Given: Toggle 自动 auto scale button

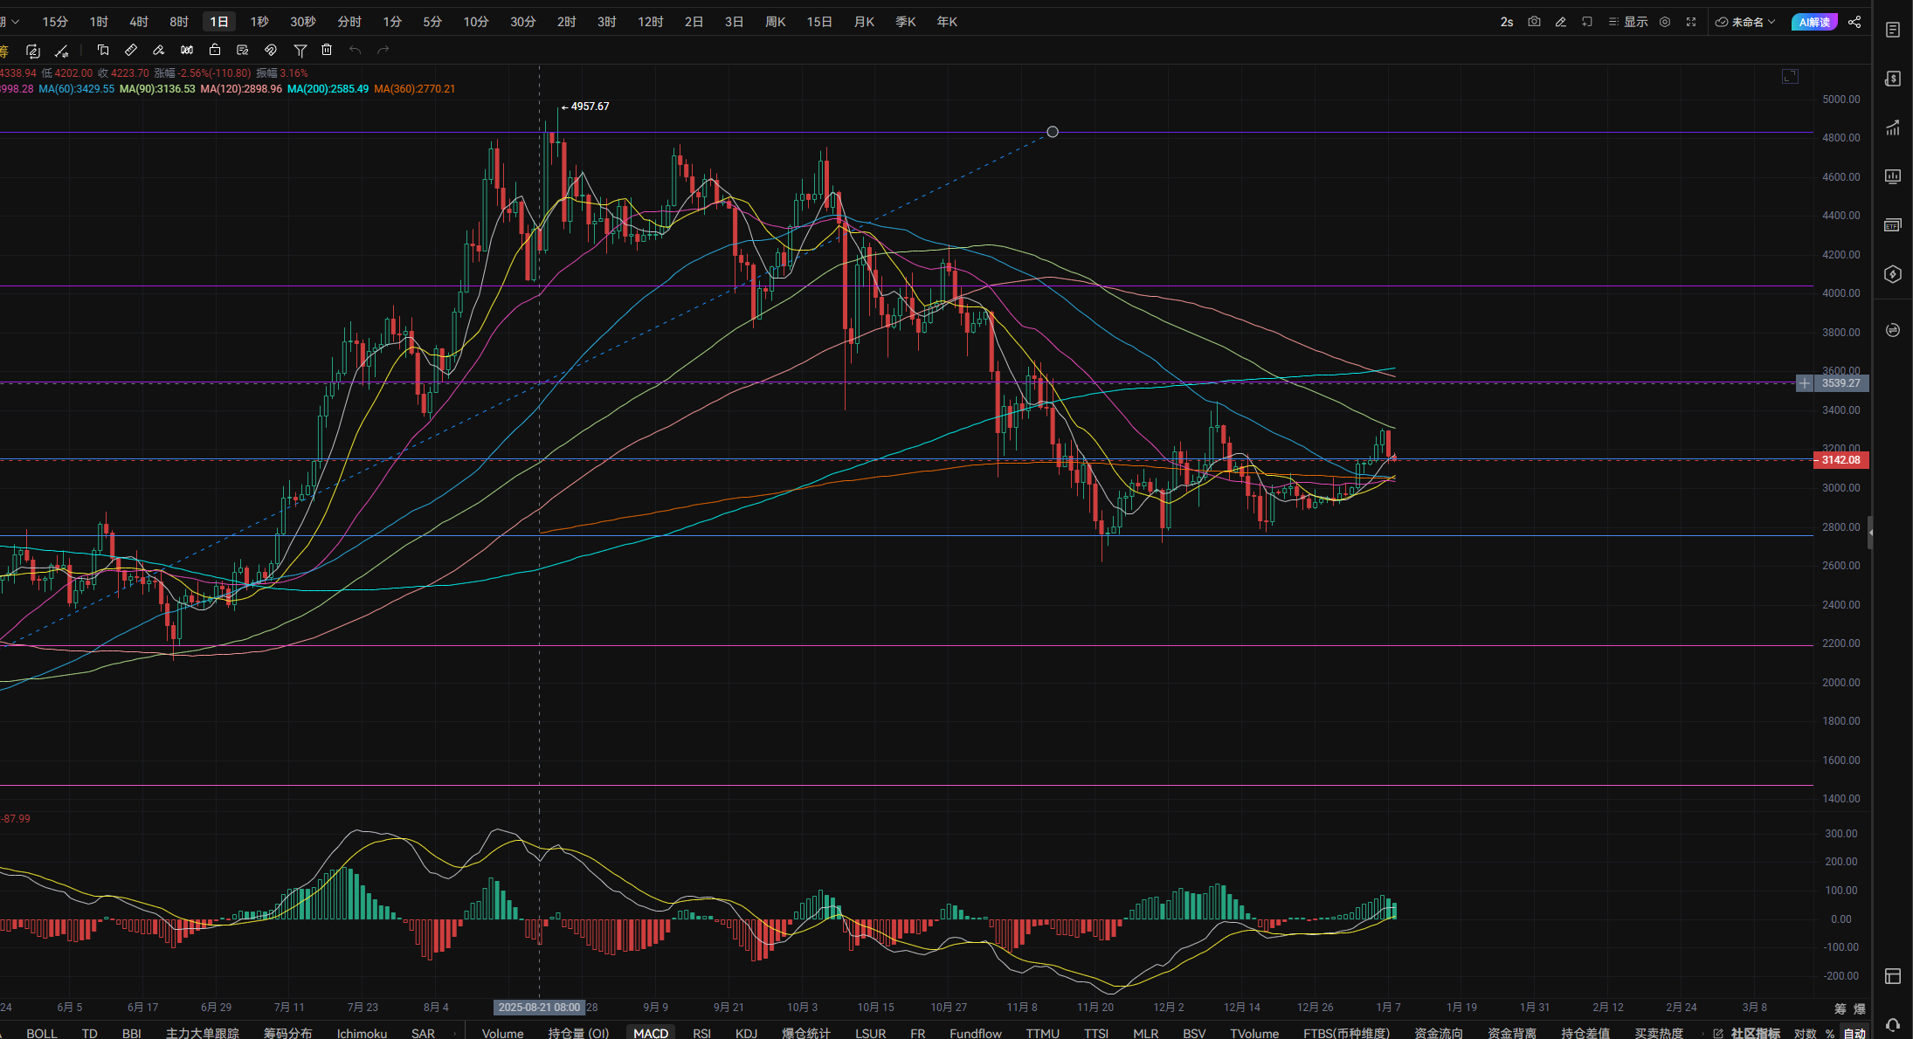Looking at the screenshot, I should pyautogui.click(x=1854, y=1033).
